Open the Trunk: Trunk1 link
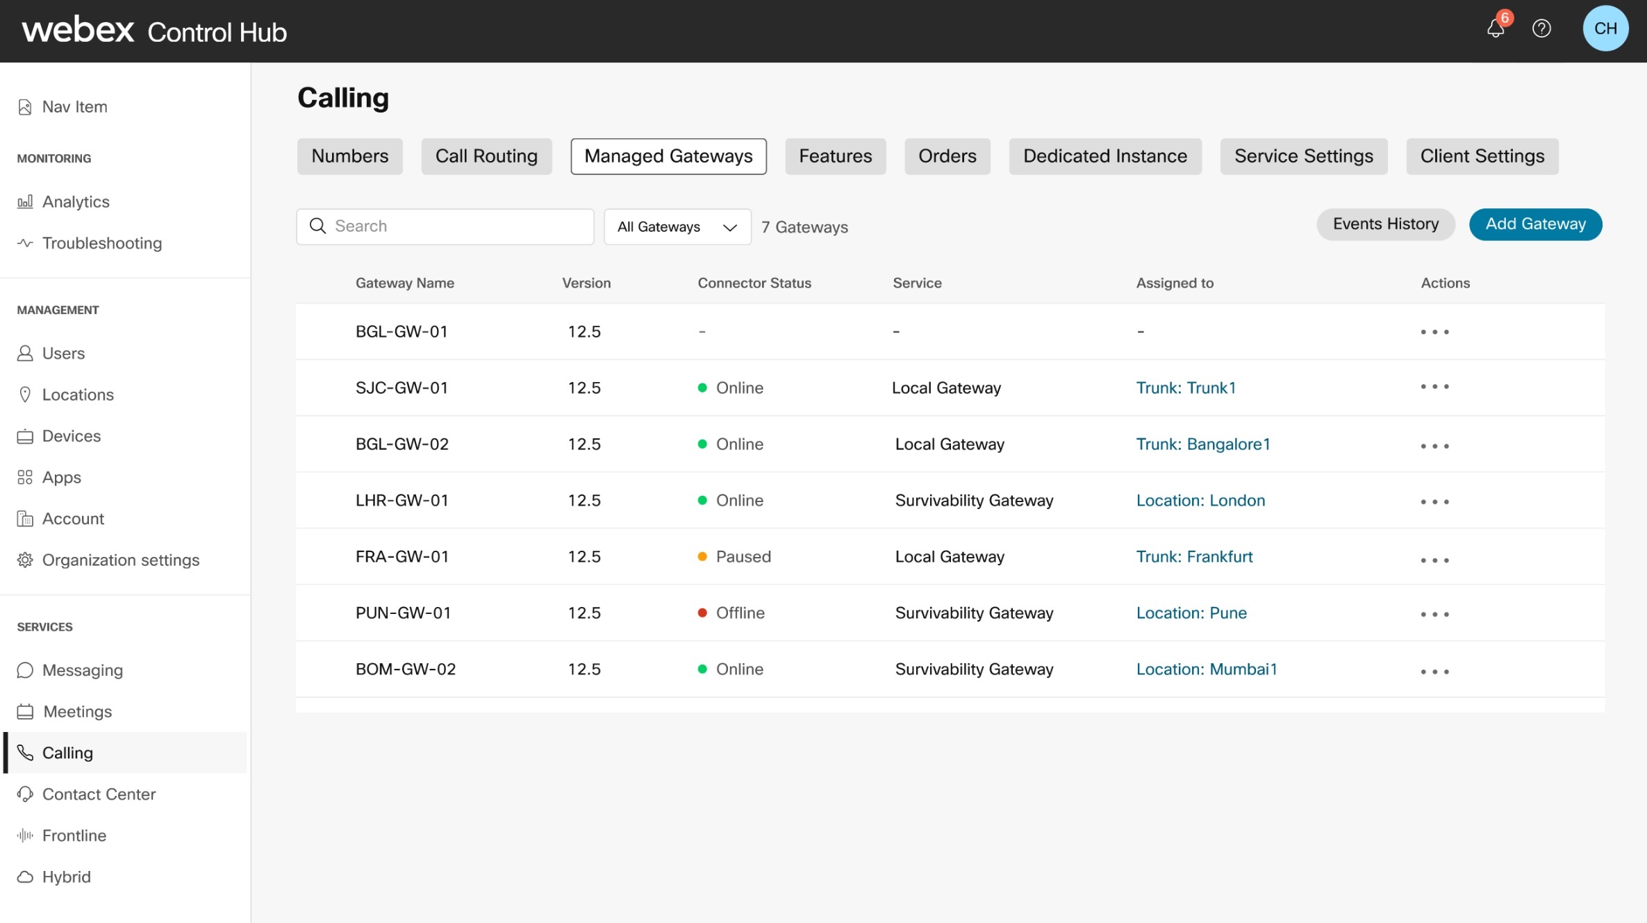The image size is (1647, 923). coord(1186,388)
